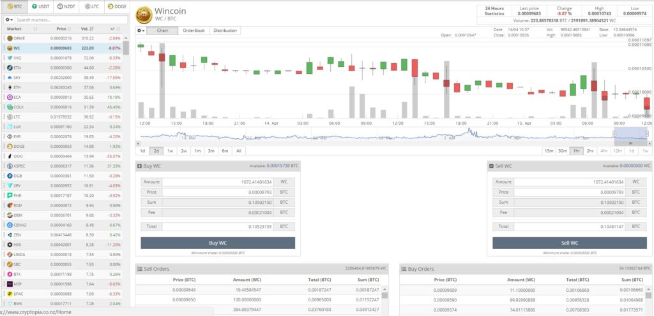Screen dimensions: 654x316
Task: Open the market list settings gear dropdown
Action: pyautogui.click(x=9, y=20)
